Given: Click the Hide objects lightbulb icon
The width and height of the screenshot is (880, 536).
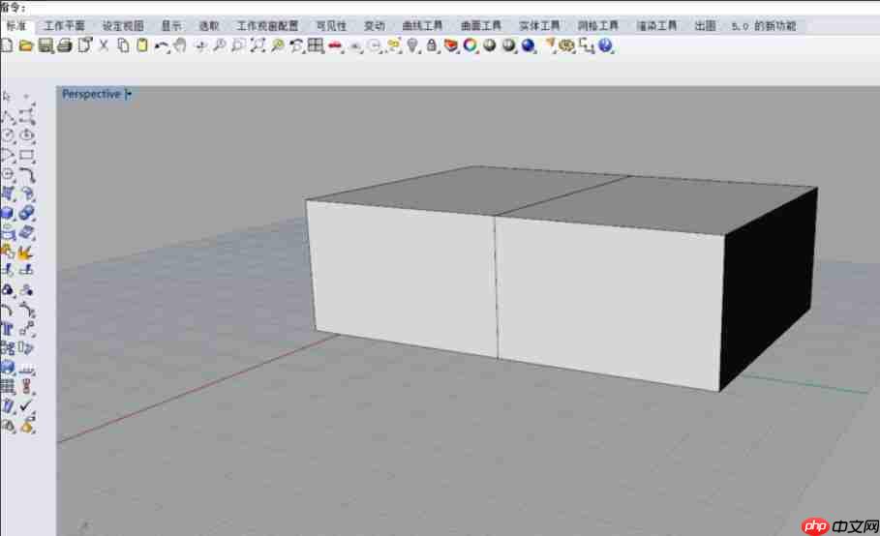Looking at the screenshot, I should click(412, 45).
